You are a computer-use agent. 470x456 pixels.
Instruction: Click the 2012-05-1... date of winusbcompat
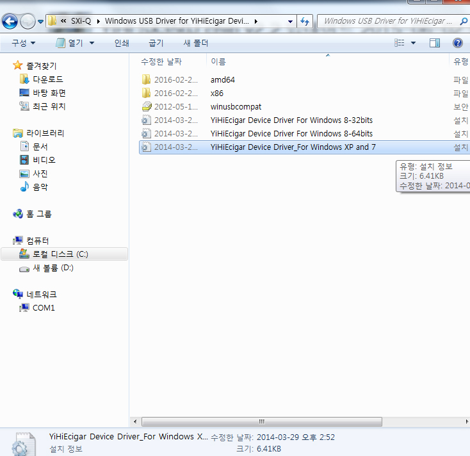[176, 107]
